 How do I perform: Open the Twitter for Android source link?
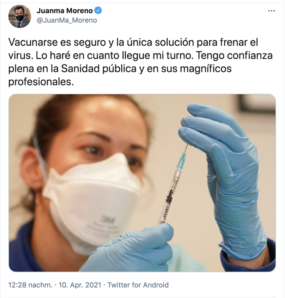point(138,285)
